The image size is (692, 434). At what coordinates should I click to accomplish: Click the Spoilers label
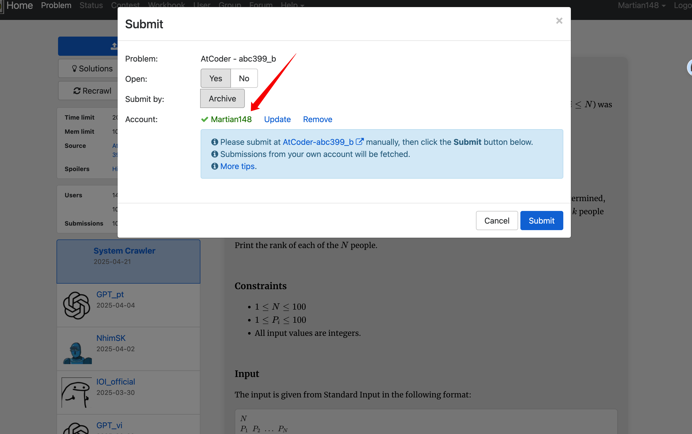point(77,169)
